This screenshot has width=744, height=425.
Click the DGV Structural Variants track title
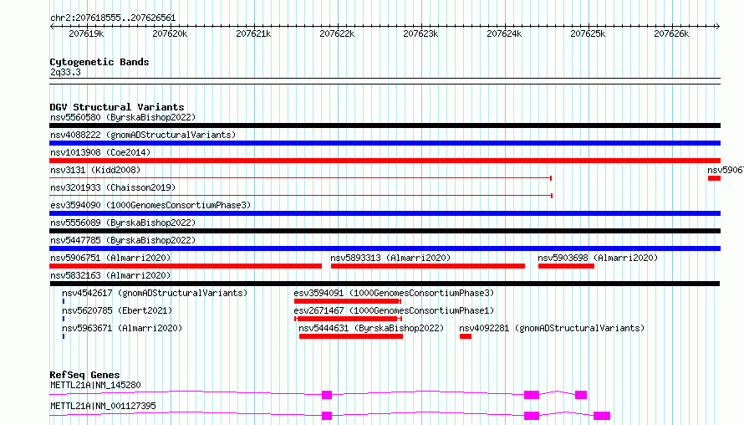coord(117,107)
